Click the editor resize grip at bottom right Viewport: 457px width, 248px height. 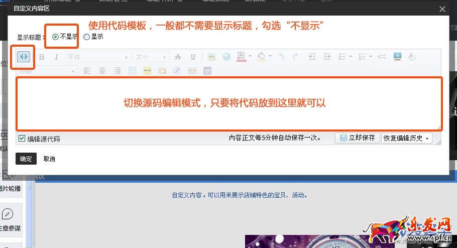[x=438, y=142]
